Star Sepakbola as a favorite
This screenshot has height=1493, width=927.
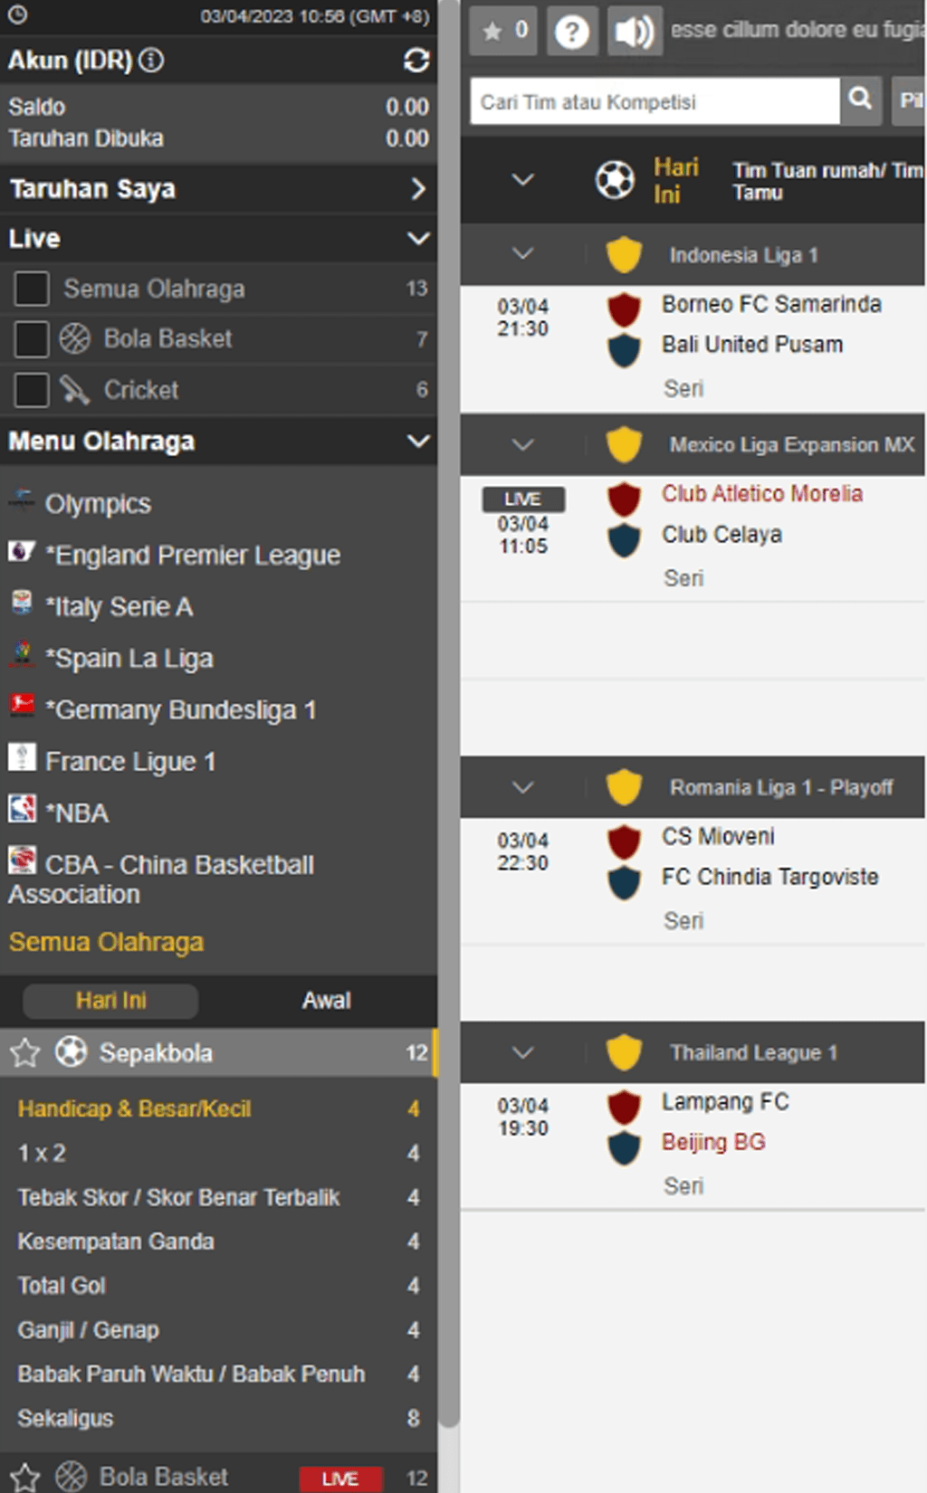coord(25,1053)
